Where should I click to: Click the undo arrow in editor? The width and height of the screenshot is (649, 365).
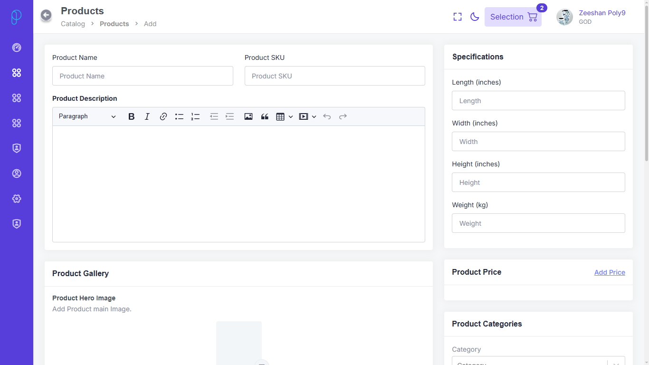(327, 116)
